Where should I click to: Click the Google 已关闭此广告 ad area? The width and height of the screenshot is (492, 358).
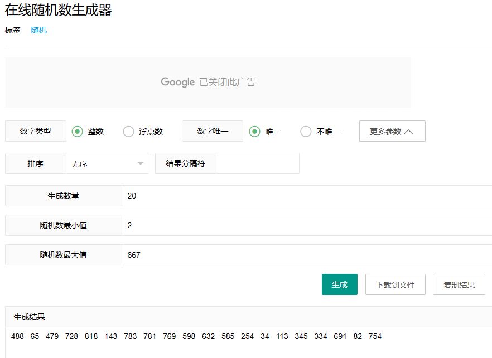209,82
